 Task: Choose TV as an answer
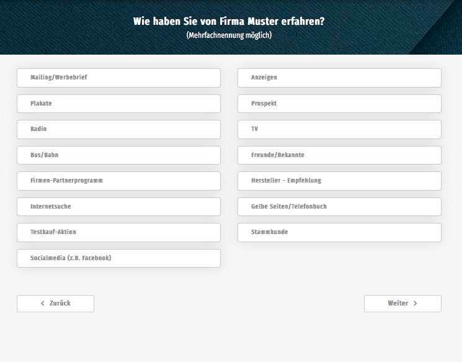339,129
